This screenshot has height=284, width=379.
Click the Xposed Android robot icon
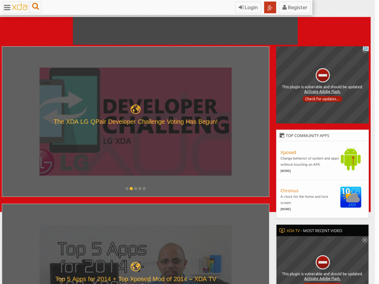tap(351, 159)
